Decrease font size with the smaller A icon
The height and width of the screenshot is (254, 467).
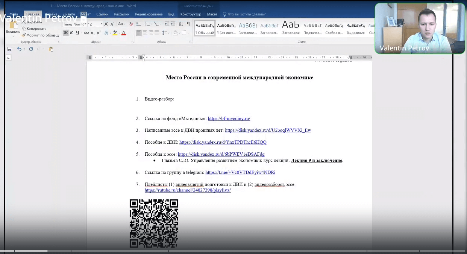pyautogui.click(x=112, y=24)
